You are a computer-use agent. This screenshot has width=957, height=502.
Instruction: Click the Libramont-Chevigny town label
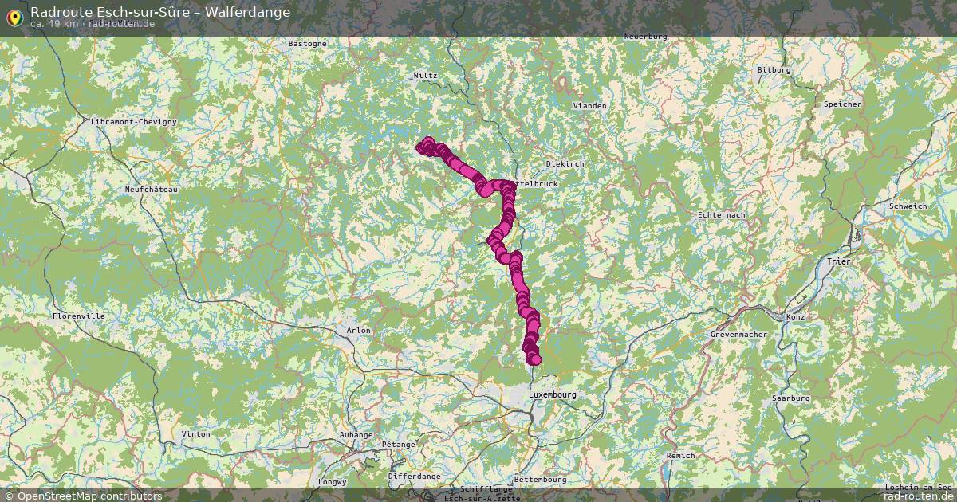(x=134, y=121)
